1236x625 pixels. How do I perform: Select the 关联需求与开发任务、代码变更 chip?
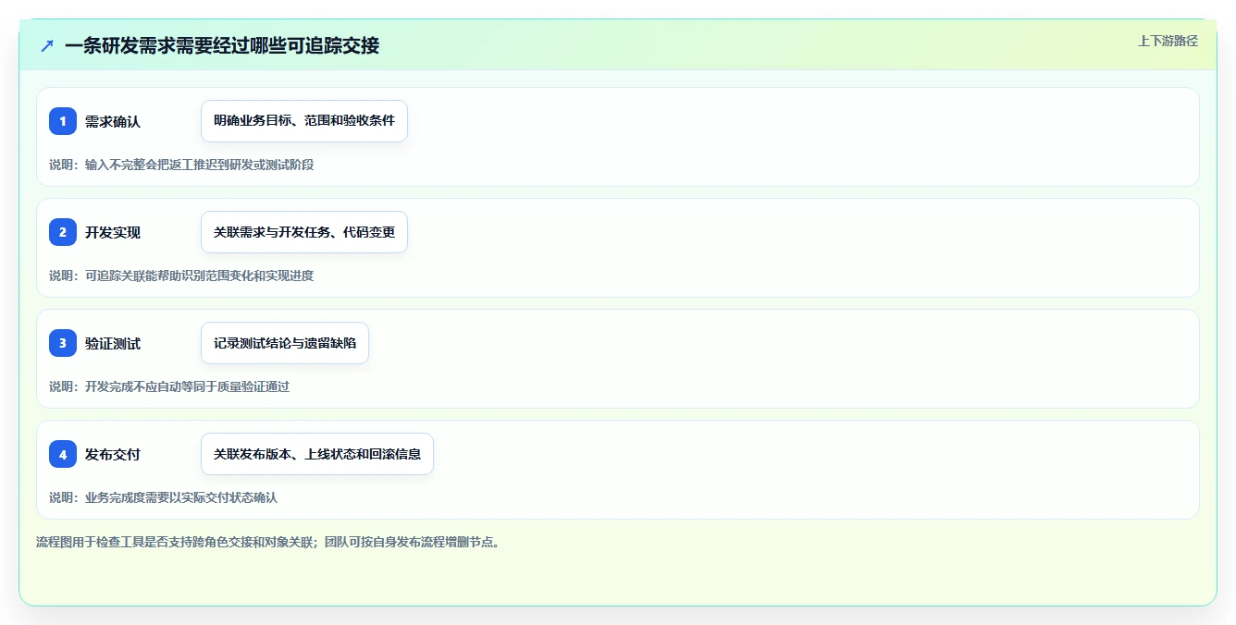304,232
